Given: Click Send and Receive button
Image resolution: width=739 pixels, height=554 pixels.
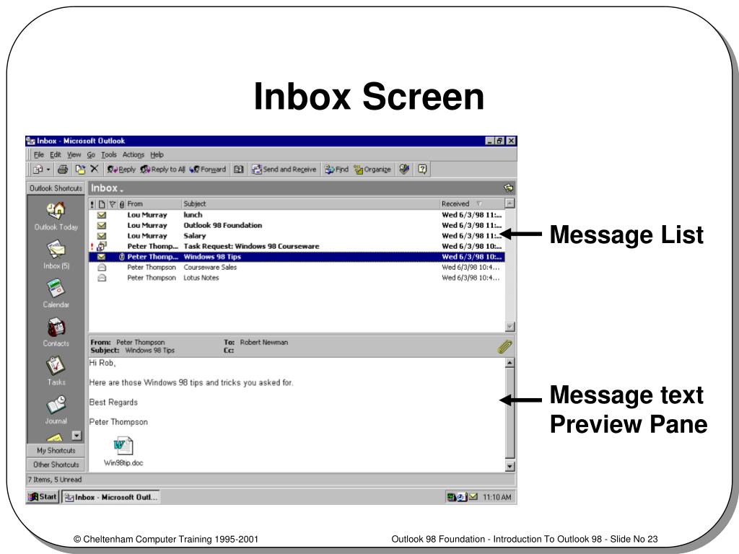Looking at the screenshot, I should tap(284, 169).
